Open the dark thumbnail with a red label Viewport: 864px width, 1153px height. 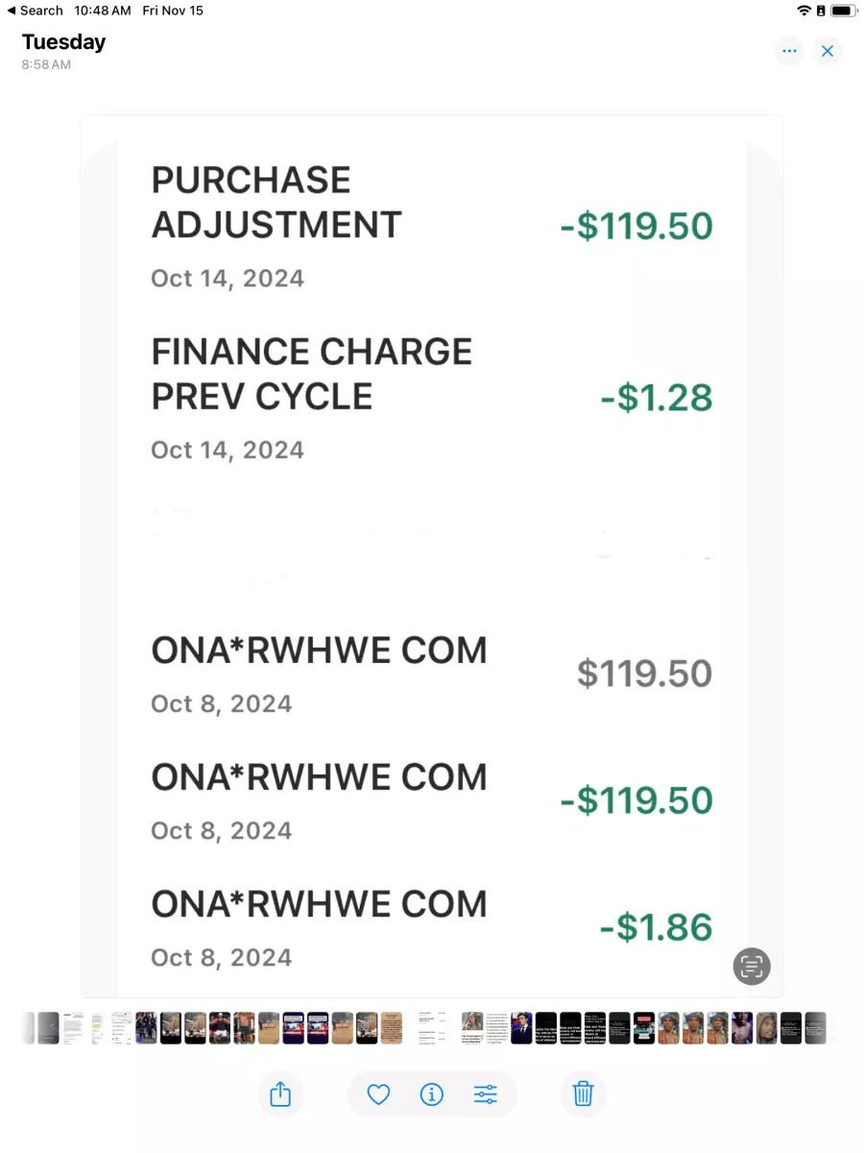(644, 1028)
